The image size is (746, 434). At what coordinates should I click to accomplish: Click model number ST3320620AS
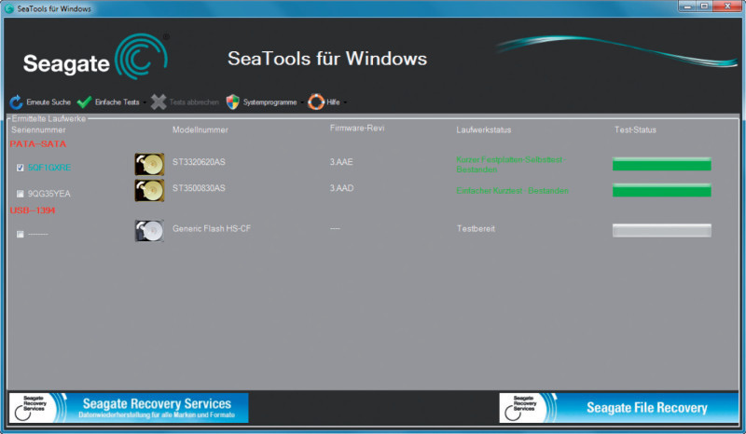(199, 162)
